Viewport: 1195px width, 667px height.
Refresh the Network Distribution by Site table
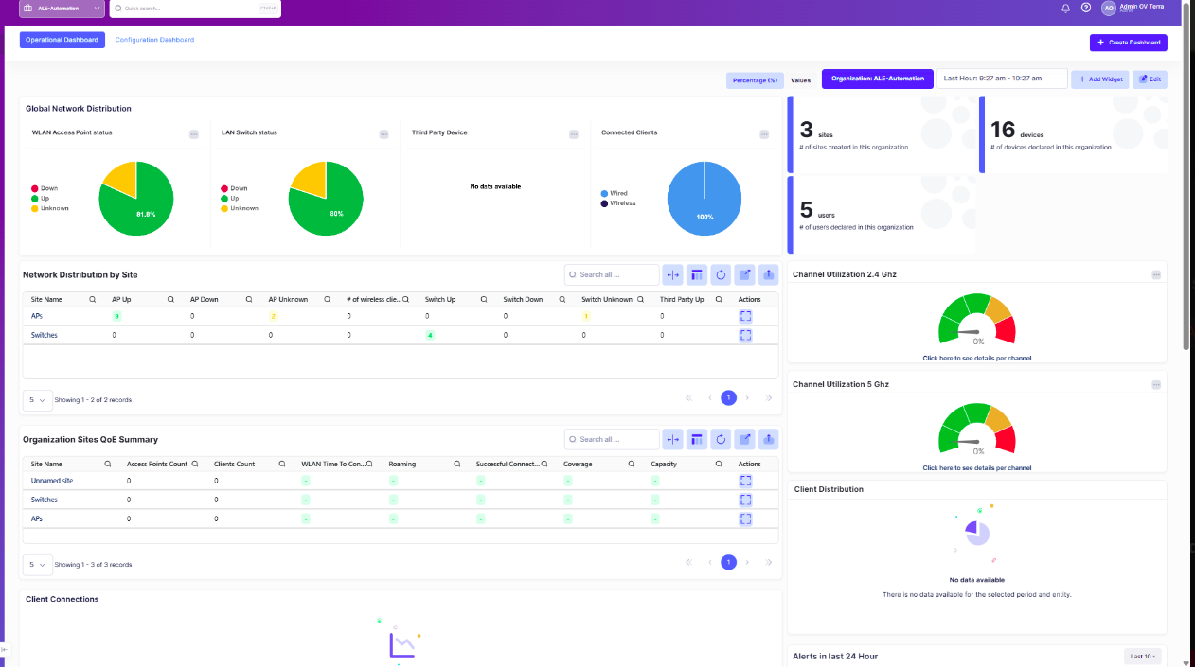[x=721, y=274]
